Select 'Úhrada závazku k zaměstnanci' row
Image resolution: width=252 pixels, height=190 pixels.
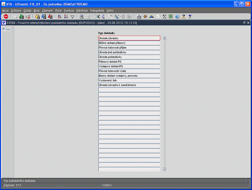point(129,85)
